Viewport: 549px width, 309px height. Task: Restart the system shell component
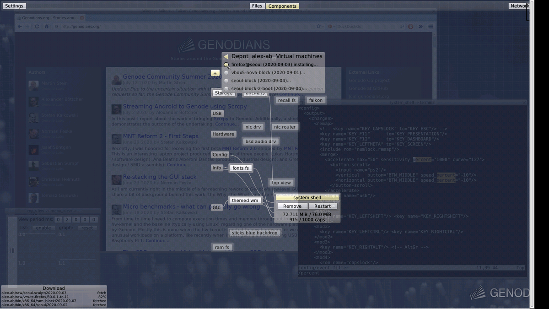click(x=323, y=206)
